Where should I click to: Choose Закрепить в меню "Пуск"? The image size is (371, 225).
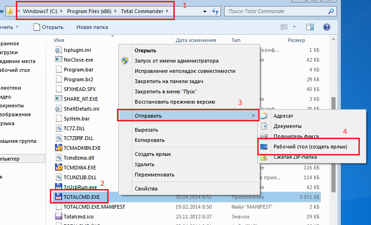165,91
